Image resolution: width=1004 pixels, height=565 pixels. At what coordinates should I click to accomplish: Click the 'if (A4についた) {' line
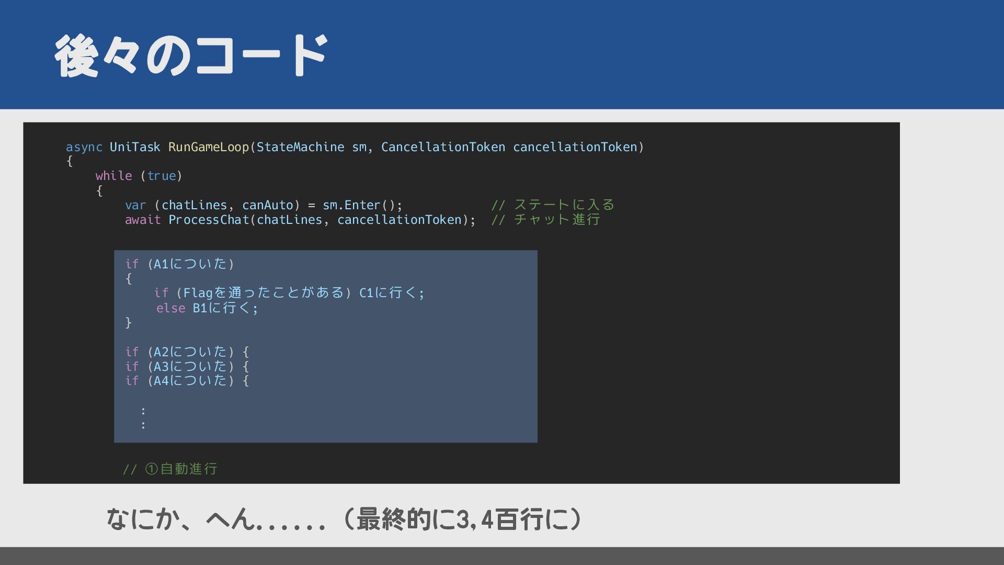pyautogui.click(x=187, y=380)
